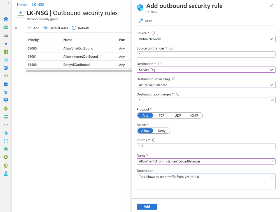Viewport: 280px width, 212px height.
Task: Click Default rules in the toolbar
Action: (x=56, y=28)
